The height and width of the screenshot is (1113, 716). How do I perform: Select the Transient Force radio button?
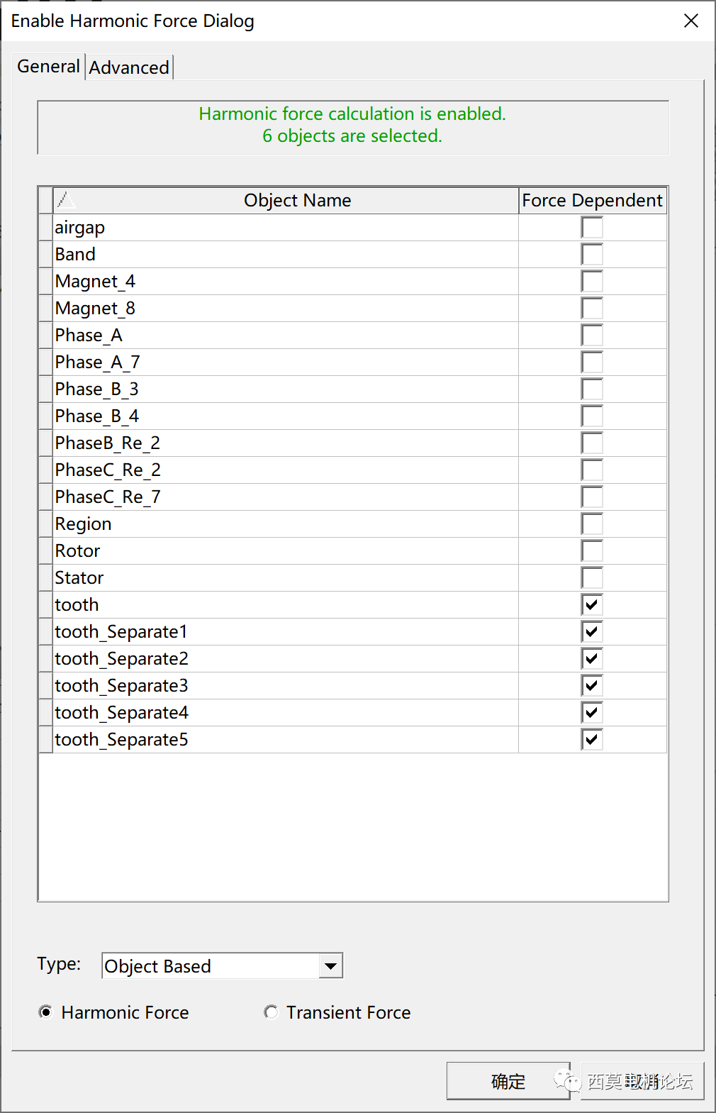[270, 1012]
